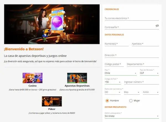The image size is (166, 122).
Task: Click the Ingresar número phone field
Action: click(x=141, y=82)
